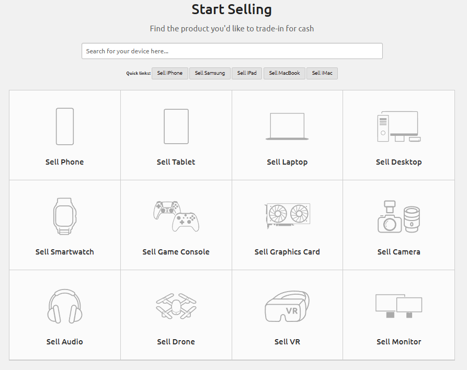Click the camera and lens icon
The image size is (467, 370).
pyautogui.click(x=398, y=216)
